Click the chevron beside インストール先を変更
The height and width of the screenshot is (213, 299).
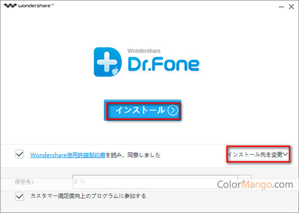[x=286, y=155]
